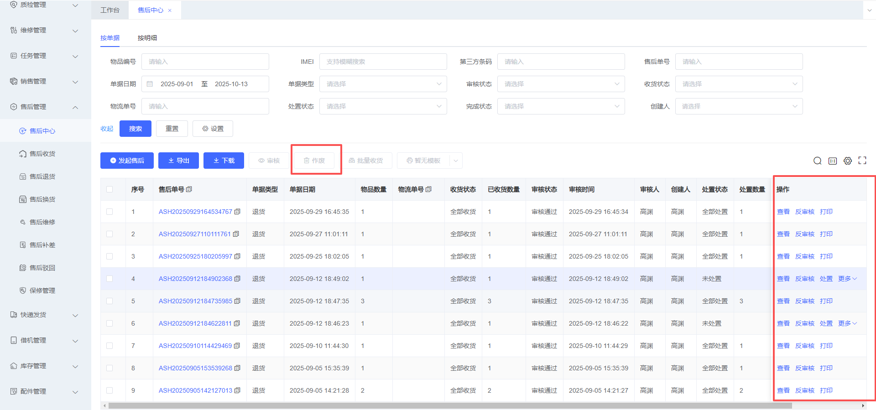Expand the 审核状态 select box
The width and height of the screenshot is (876, 410).
pos(561,84)
